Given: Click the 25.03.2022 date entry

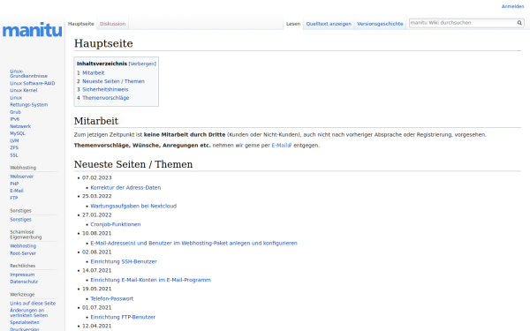Looking at the screenshot, I should [x=96, y=196].
